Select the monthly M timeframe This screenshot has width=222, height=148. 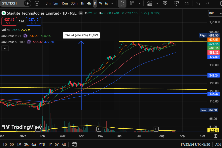coord(106,4)
